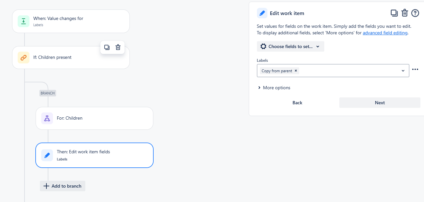Image resolution: width=424 pixels, height=202 pixels.
Task: Open help using the question mark icon
Action: coord(415,13)
